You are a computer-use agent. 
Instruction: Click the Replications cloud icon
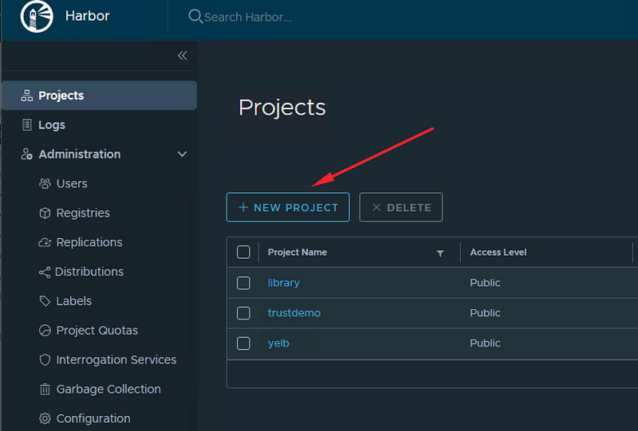tap(45, 242)
